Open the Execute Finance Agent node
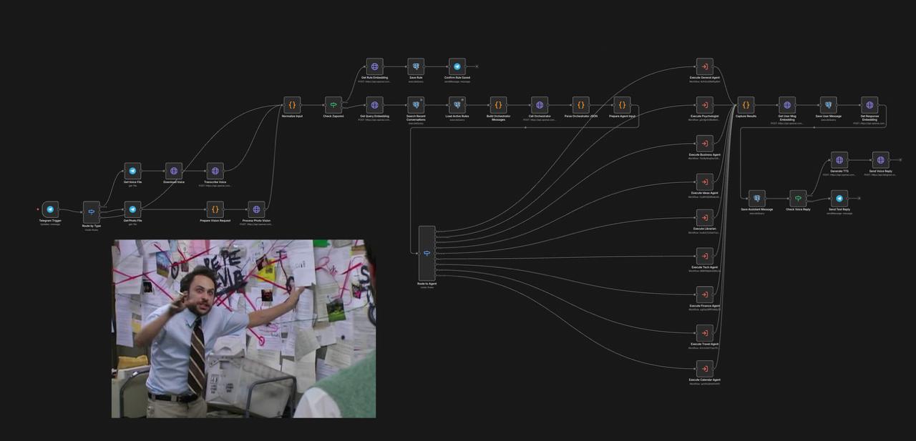 coord(705,295)
